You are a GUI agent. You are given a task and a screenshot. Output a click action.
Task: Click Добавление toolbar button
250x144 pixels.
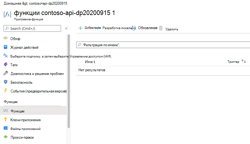click(92, 28)
